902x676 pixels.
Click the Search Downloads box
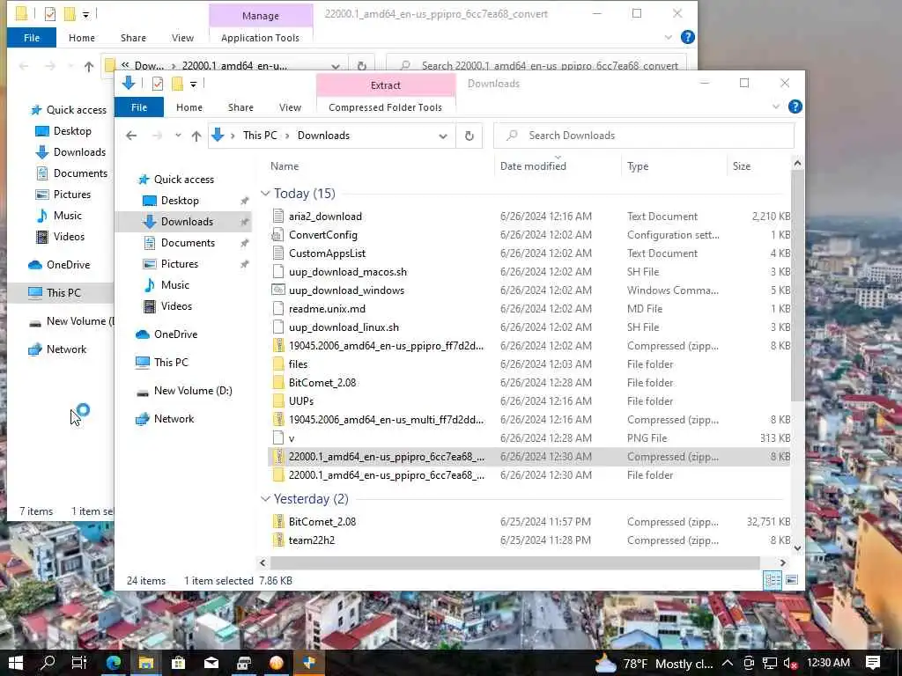644,136
